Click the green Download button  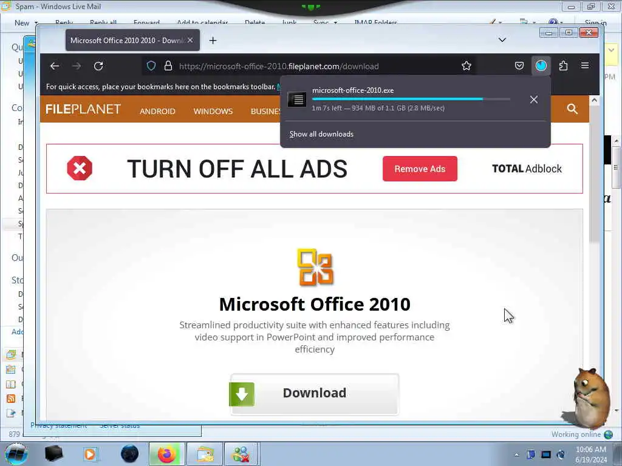coord(314,394)
